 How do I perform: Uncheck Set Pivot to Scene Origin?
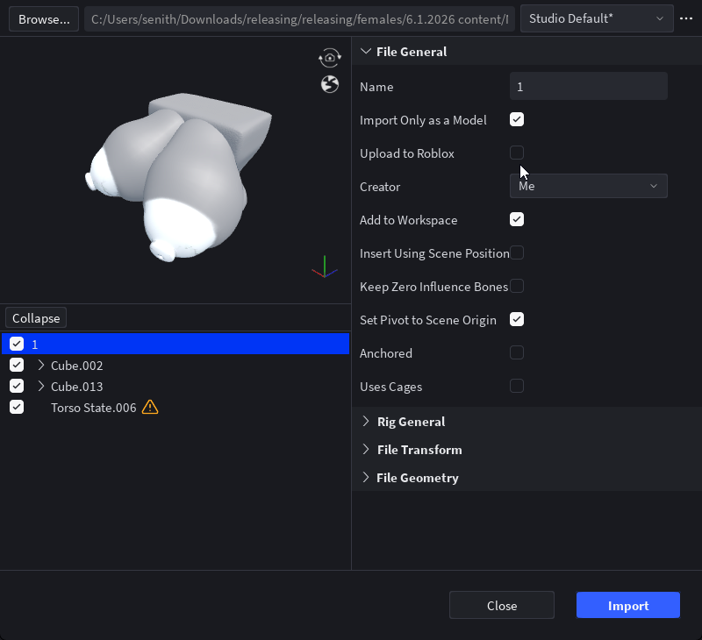tap(517, 319)
